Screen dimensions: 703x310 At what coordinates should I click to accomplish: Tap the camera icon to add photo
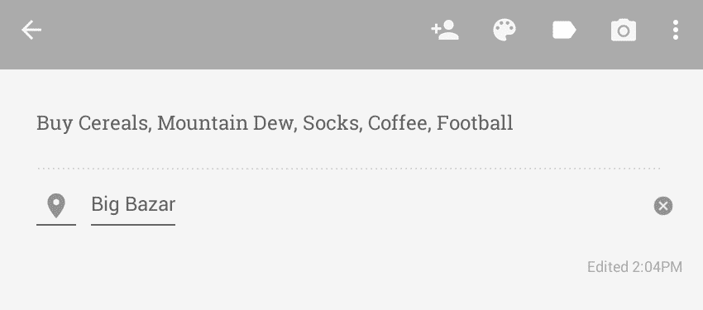point(624,31)
